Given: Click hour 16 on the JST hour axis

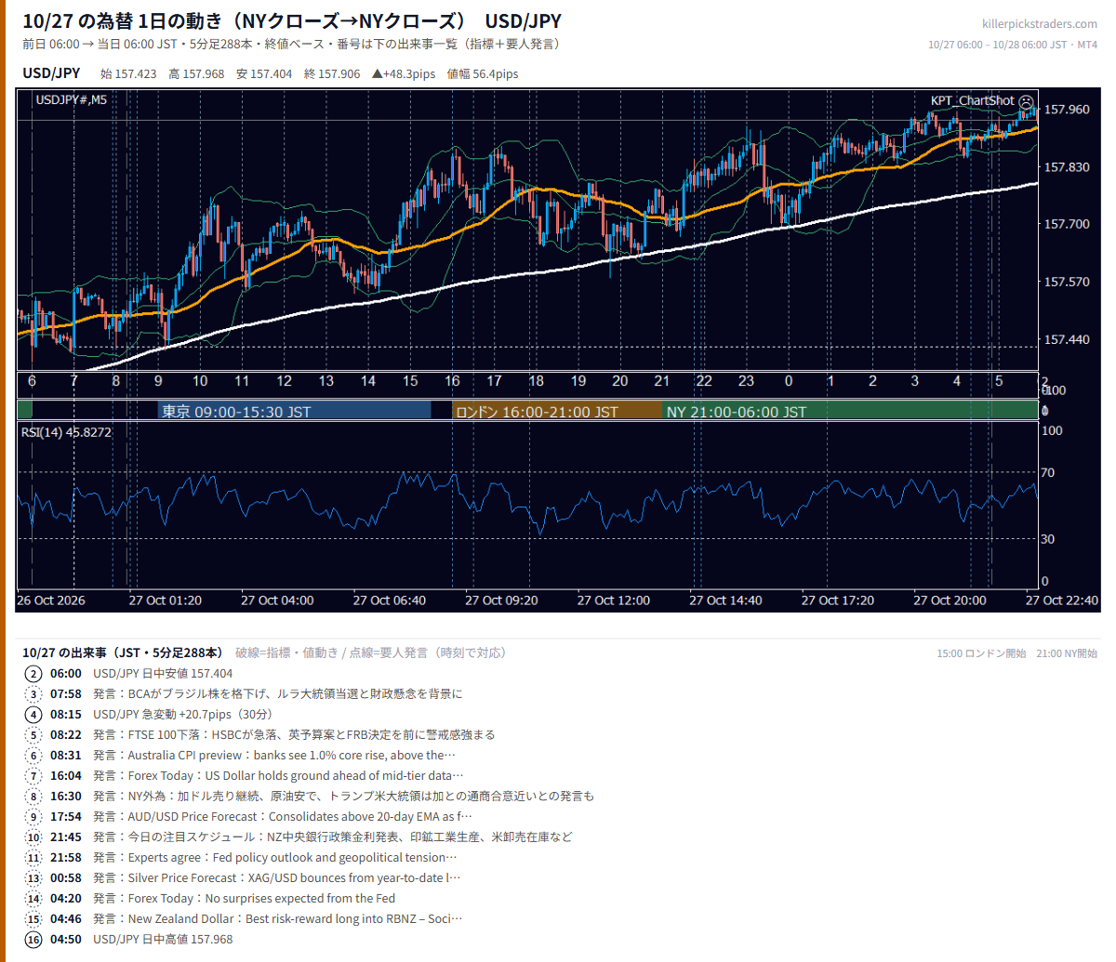Looking at the screenshot, I should point(452,381).
